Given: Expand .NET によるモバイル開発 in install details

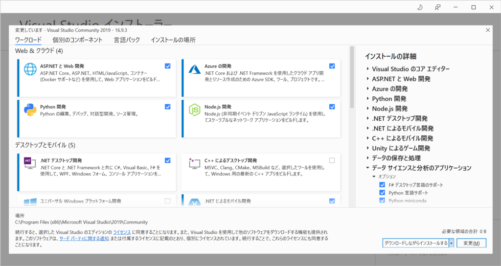Looking at the screenshot, I should click(368, 128).
